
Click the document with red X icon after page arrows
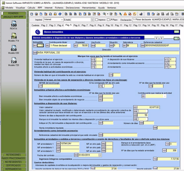pyautogui.click(x=99, y=14)
